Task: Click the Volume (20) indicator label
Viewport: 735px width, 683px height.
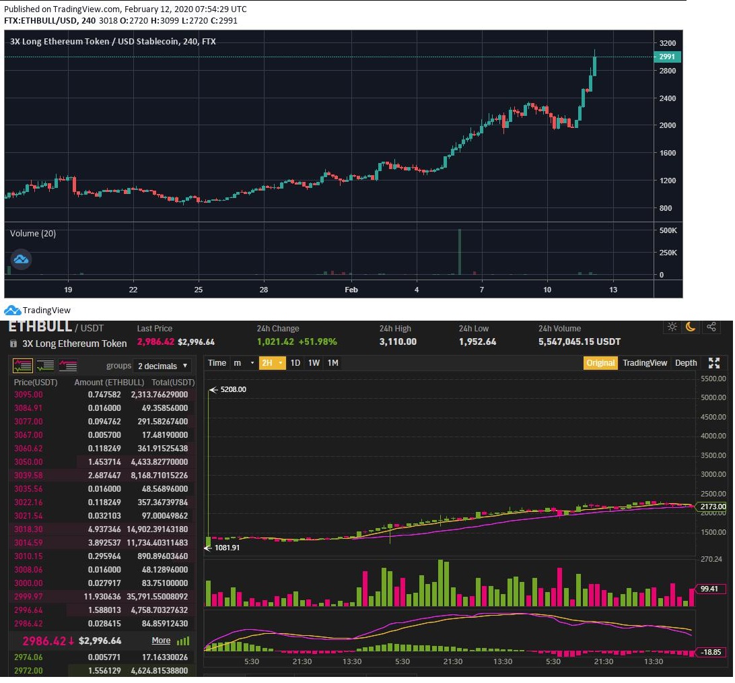Action: pyautogui.click(x=33, y=234)
